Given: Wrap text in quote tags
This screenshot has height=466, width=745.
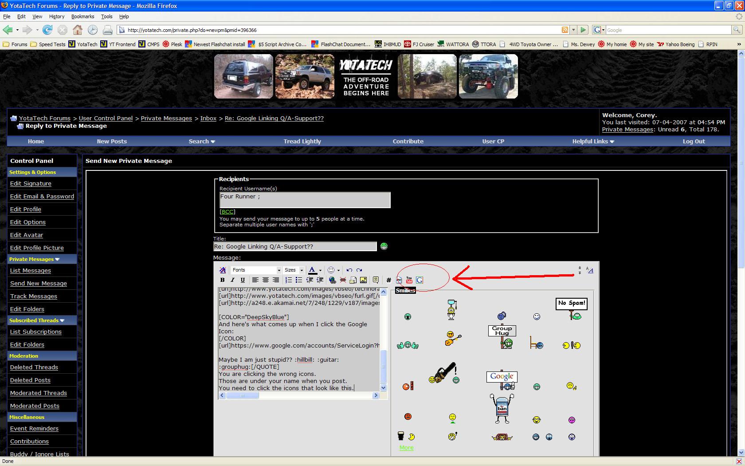Looking at the screenshot, I should pyautogui.click(x=376, y=280).
